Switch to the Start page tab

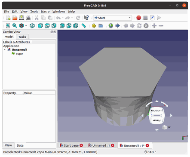pos(71,145)
